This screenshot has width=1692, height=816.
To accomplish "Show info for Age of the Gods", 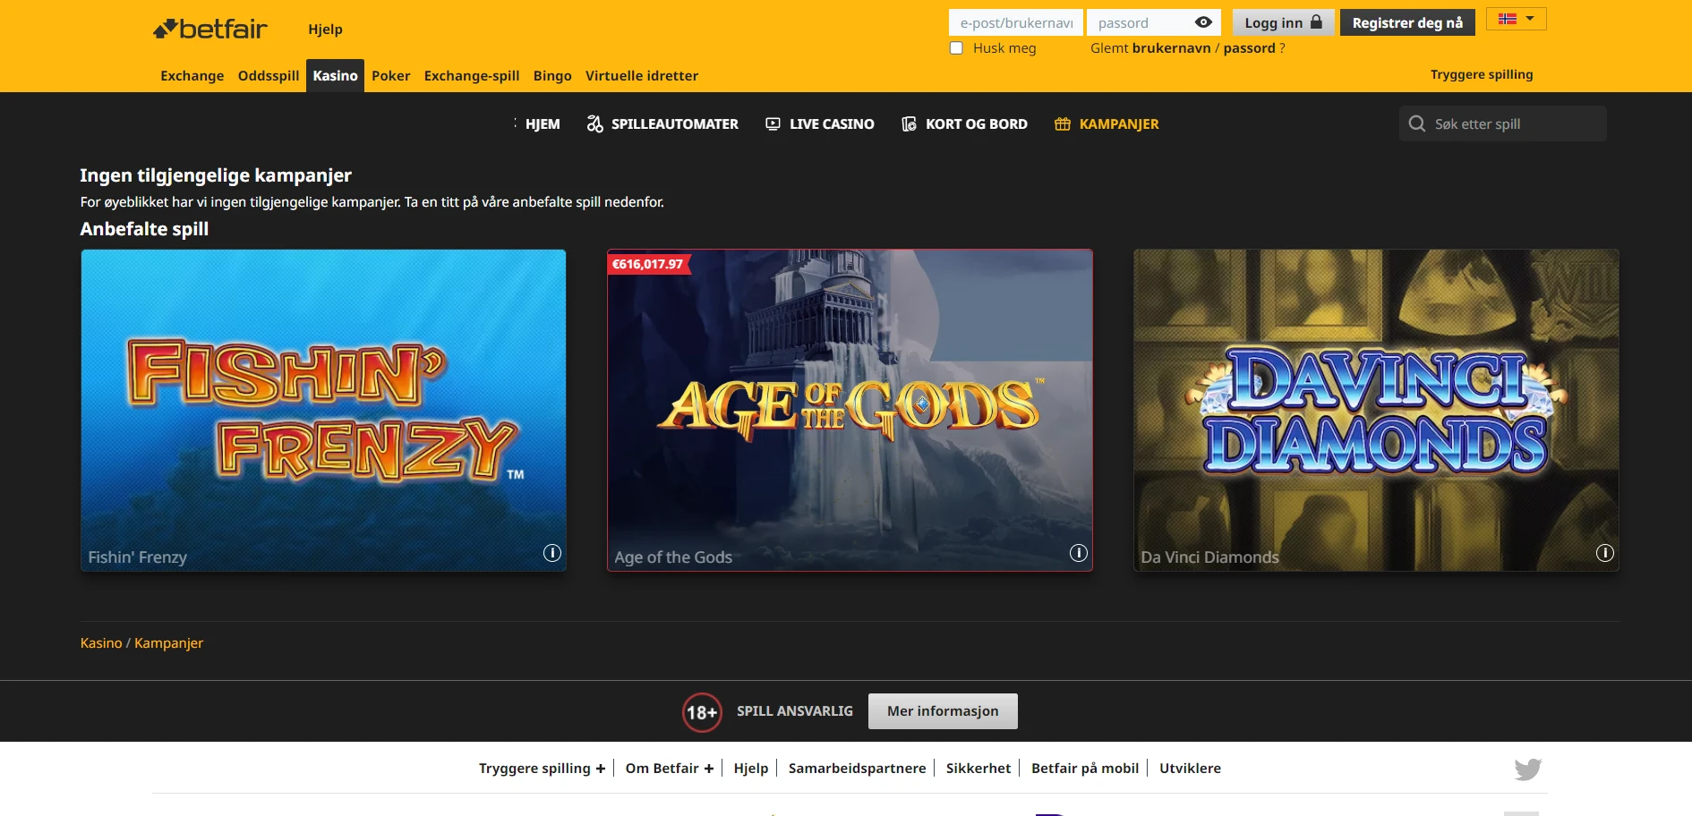I will click(x=1079, y=553).
